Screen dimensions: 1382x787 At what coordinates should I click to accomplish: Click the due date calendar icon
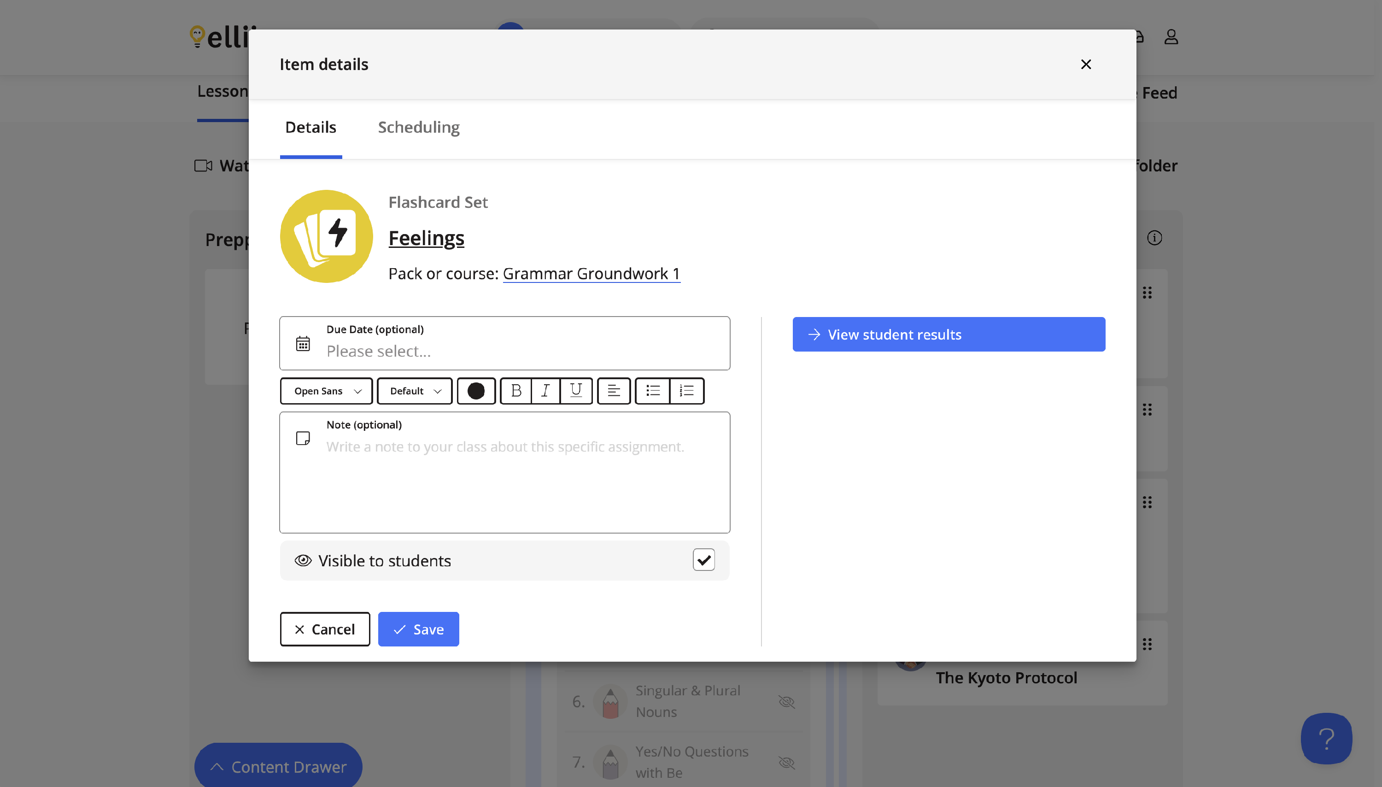[x=303, y=343]
